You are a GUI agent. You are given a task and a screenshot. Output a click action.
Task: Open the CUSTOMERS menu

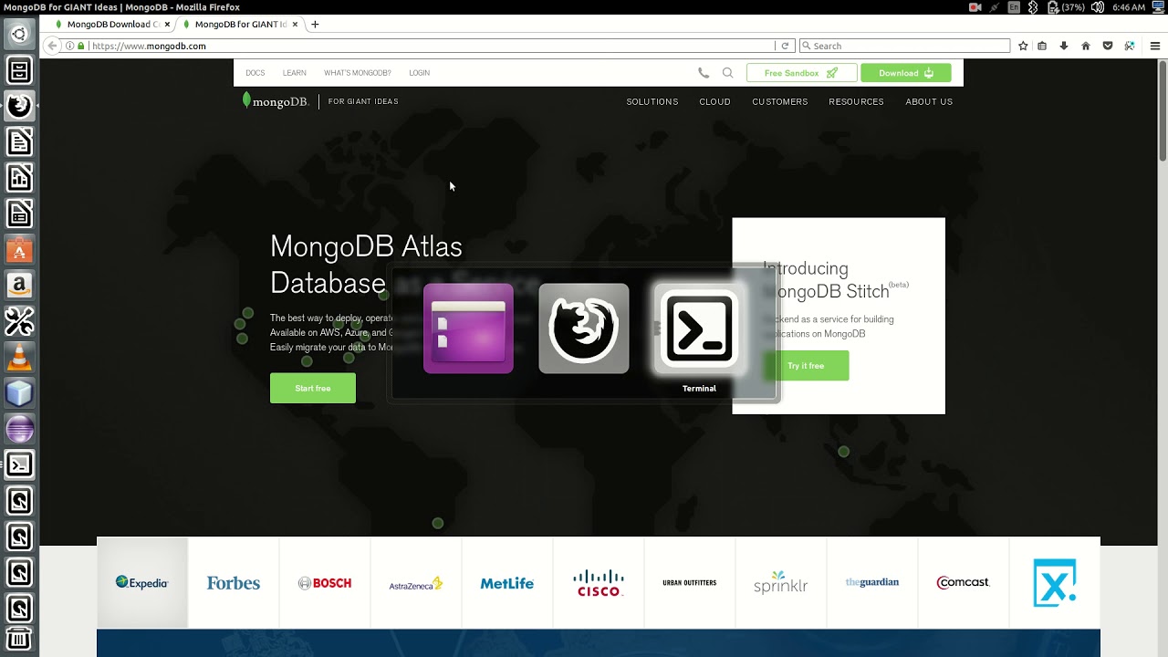point(780,102)
